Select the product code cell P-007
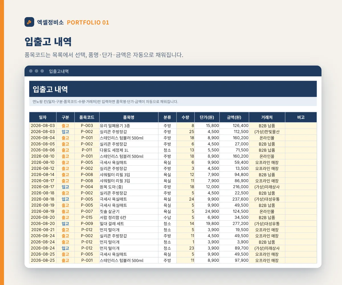The height and width of the screenshot is (285, 342). (x=87, y=211)
